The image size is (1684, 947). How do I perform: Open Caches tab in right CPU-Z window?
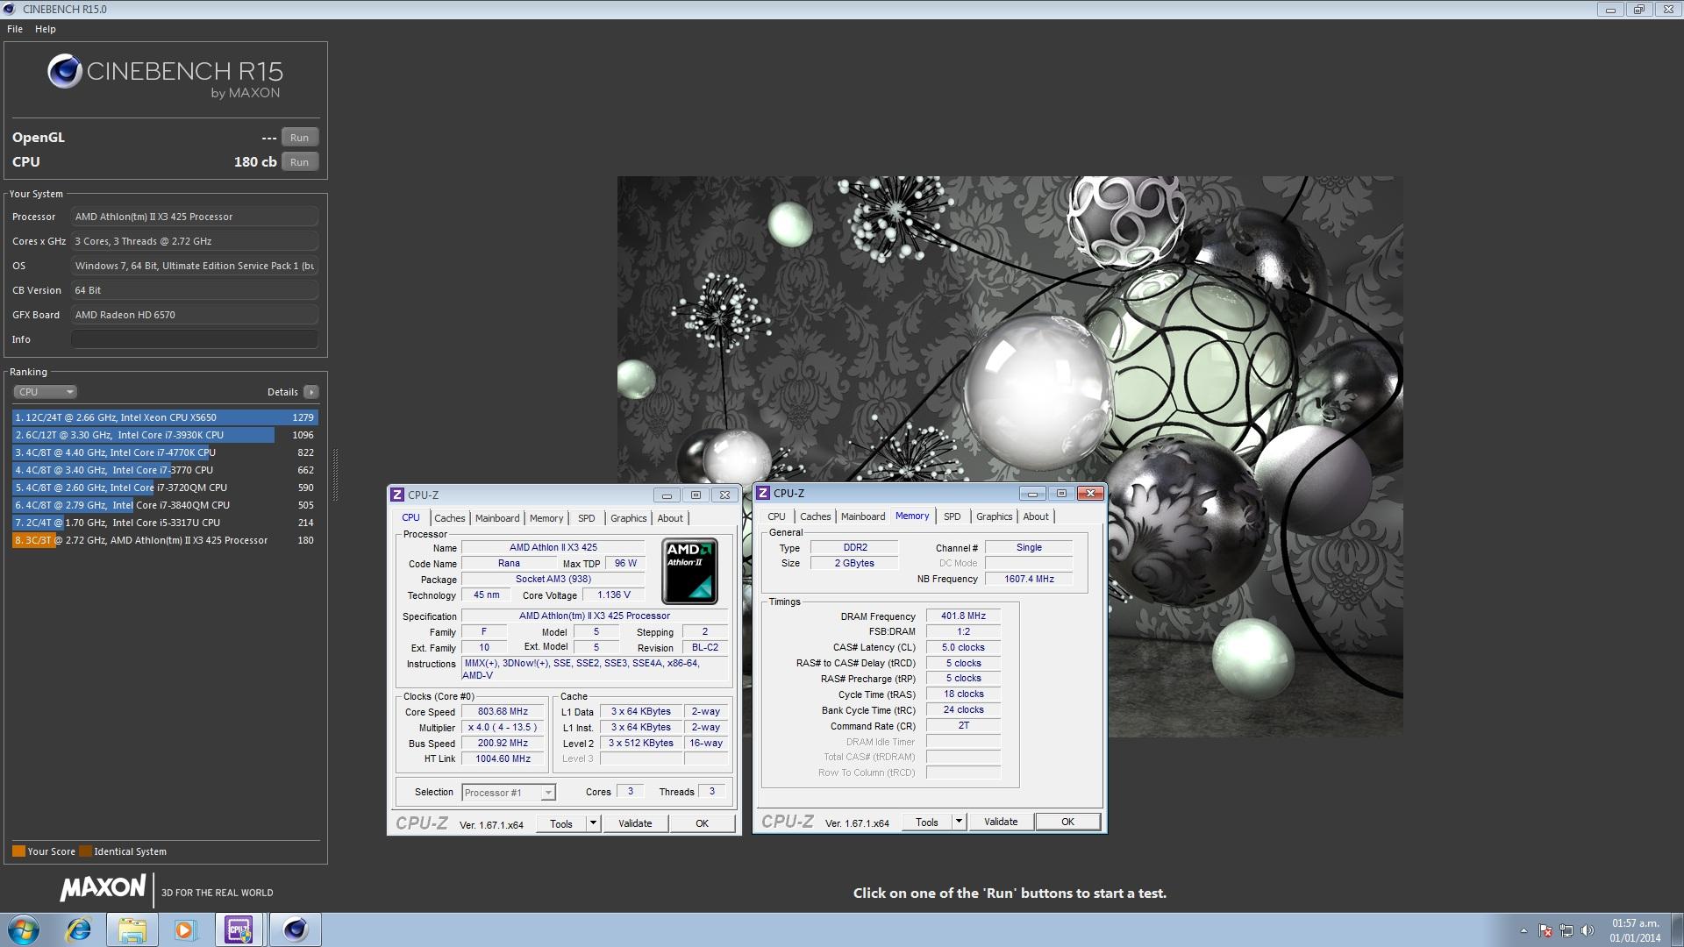coord(816,516)
